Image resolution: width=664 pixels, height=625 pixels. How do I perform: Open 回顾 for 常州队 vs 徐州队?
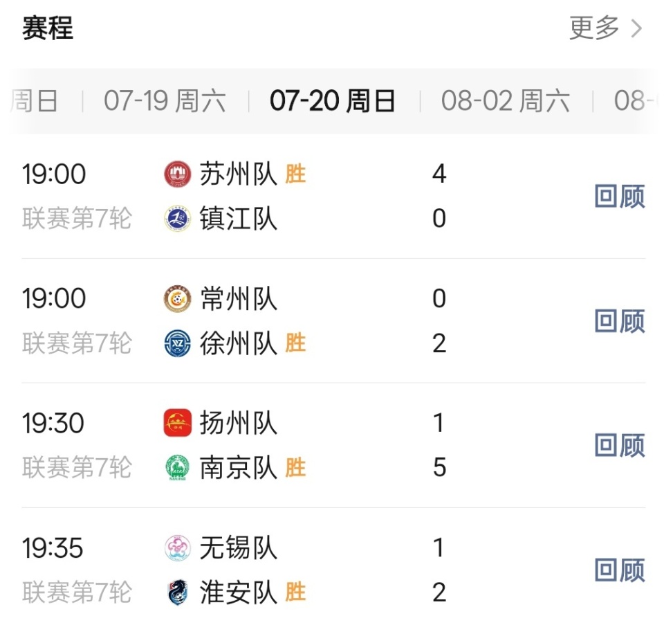620,320
